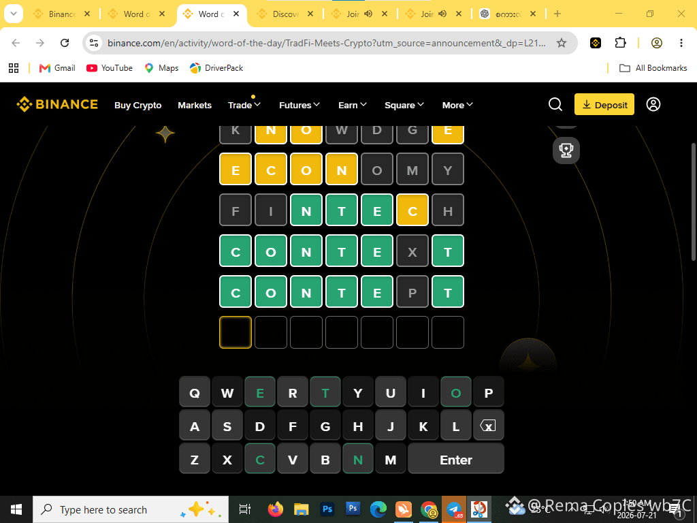Open Markets in the navigation
697x523 pixels.
(195, 105)
